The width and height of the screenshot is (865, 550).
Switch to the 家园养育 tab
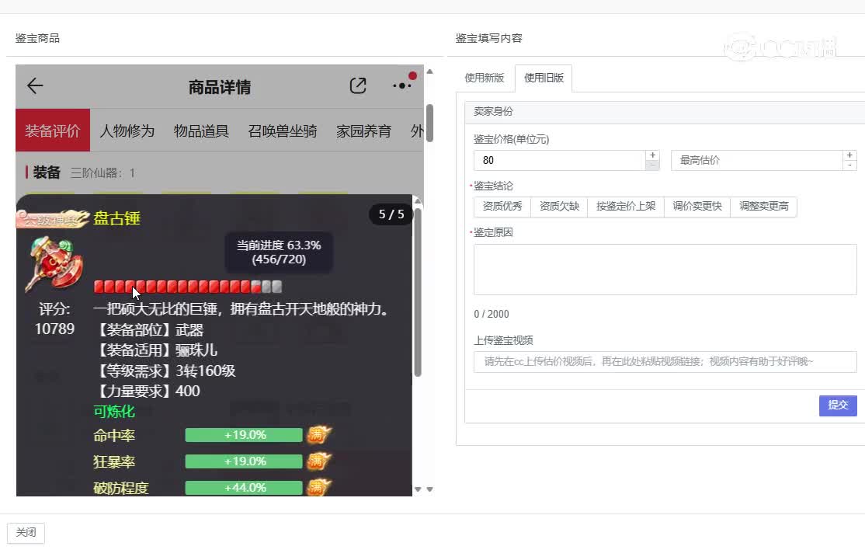pos(363,131)
